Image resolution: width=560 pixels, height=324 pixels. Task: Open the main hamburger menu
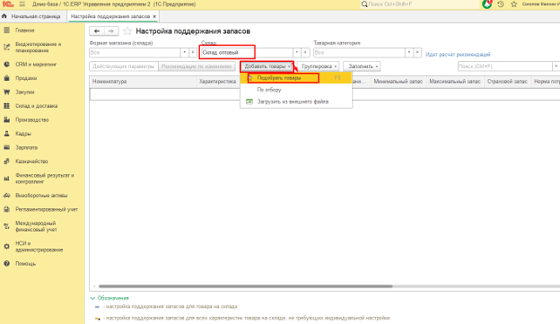pyautogui.click(x=22, y=4)
